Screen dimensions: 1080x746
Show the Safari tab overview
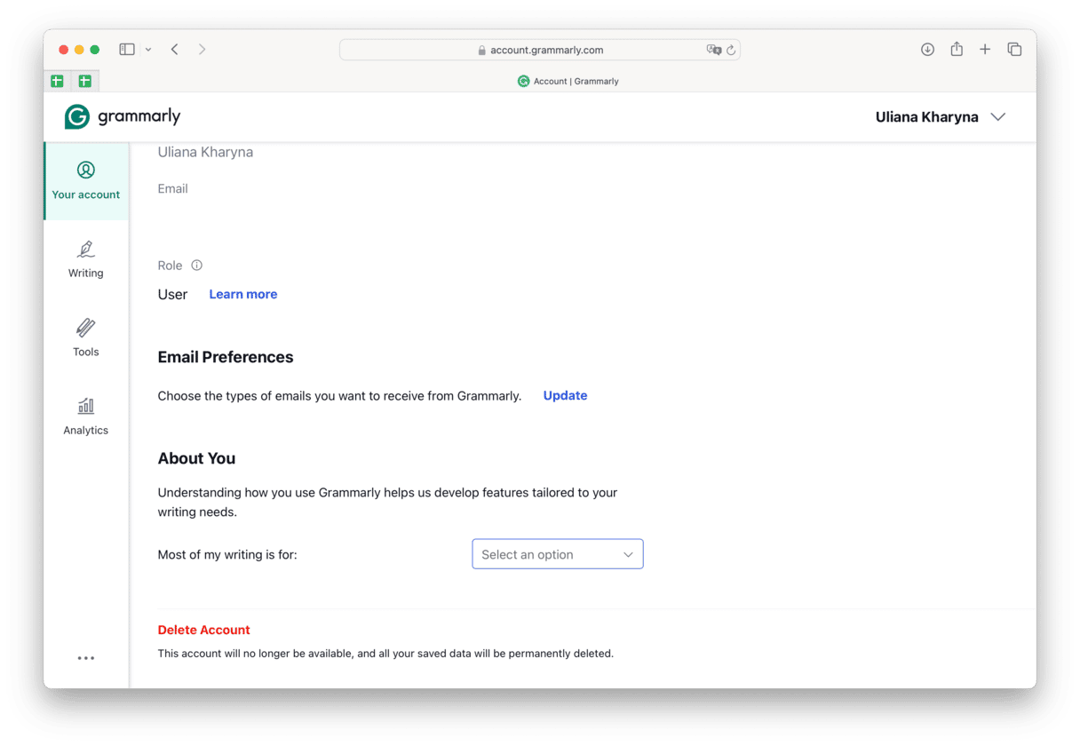1014,50
